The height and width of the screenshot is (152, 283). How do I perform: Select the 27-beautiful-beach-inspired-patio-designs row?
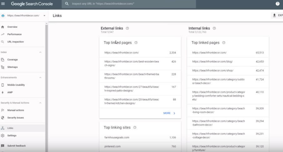click(x=140, y=89)
